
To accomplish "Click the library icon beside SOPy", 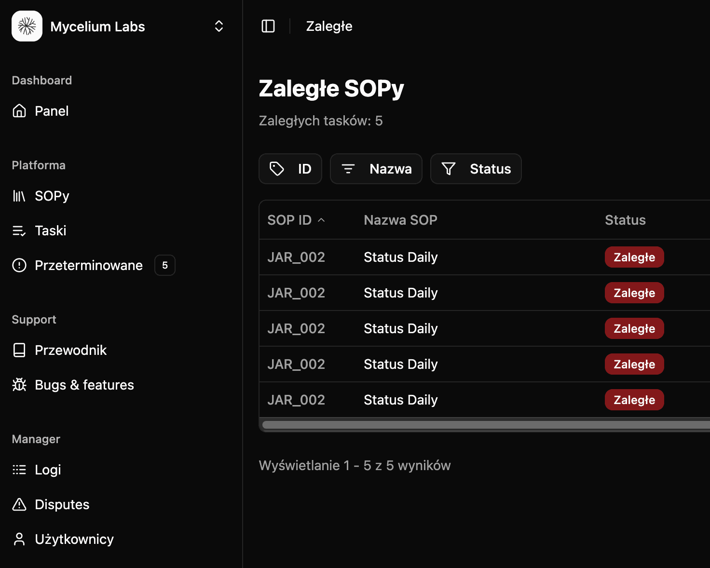I will [19, 196].
